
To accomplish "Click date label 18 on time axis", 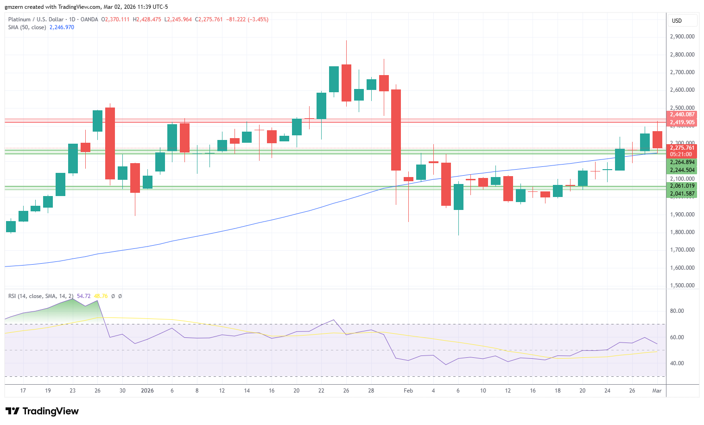I will click(x=558, y=391).
